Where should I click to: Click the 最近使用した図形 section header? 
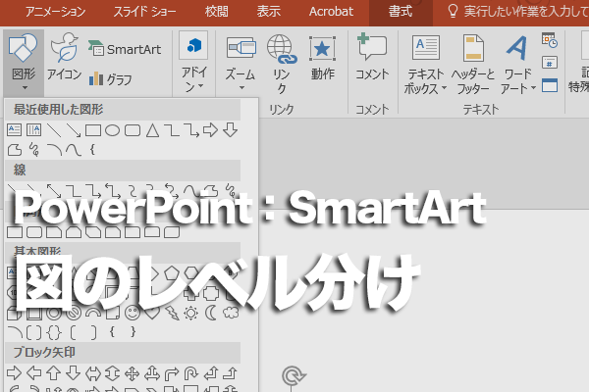pyautogui.click(x=123, y=110)
